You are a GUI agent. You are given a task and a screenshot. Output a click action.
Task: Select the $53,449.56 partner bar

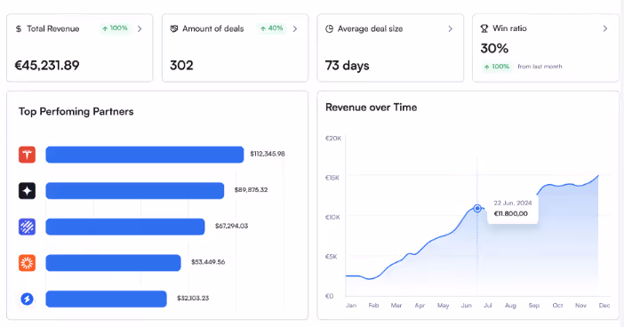[x=114, y=263]
